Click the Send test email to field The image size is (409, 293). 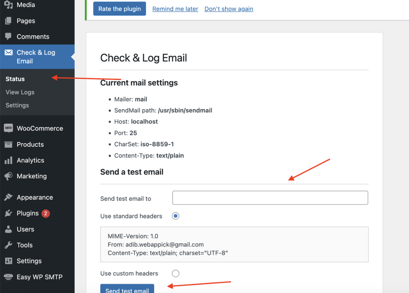(x=270, y=197)
